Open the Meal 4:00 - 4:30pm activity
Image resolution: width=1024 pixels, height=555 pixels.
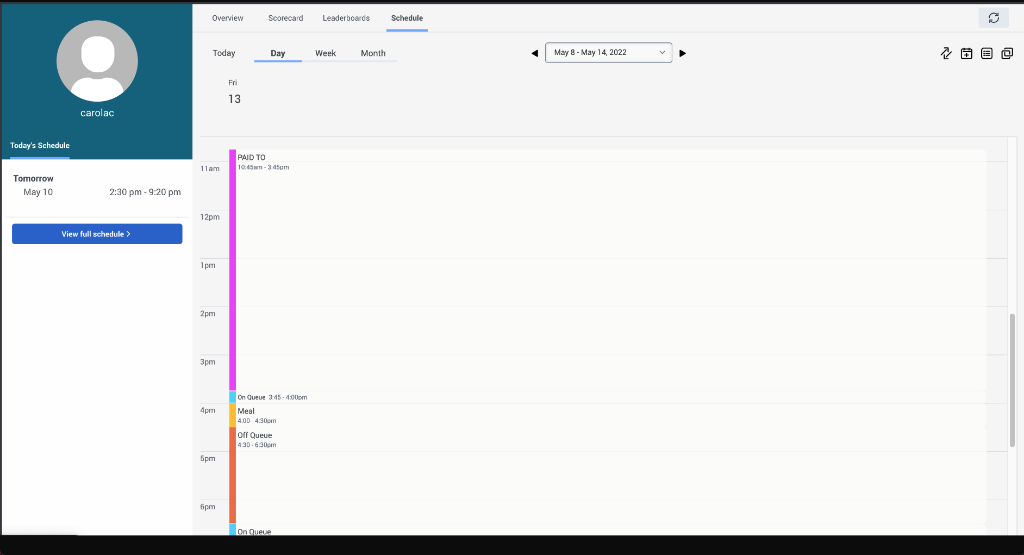point(608,415)
